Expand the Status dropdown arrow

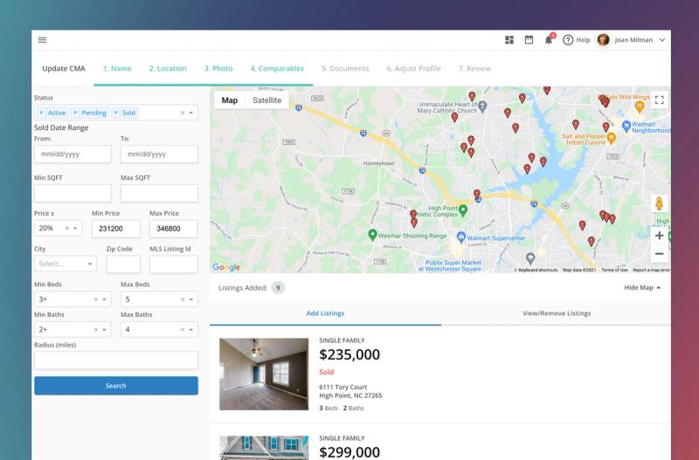coord(191,113)
